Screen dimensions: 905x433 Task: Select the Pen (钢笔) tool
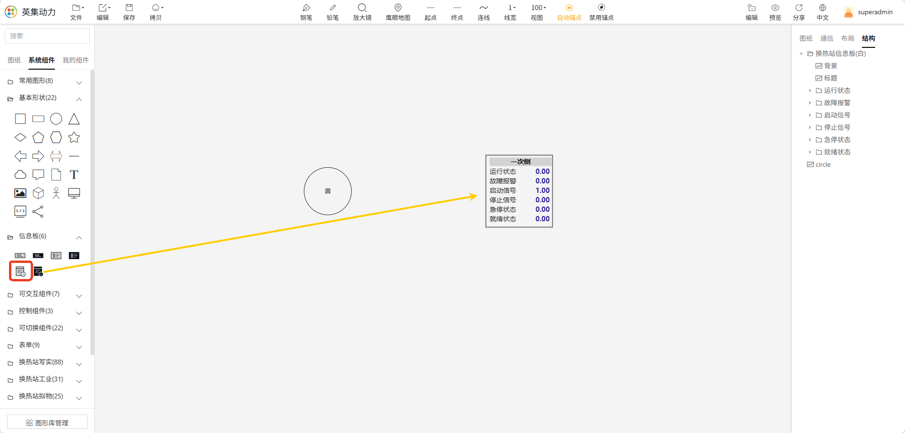pos(306,12)
